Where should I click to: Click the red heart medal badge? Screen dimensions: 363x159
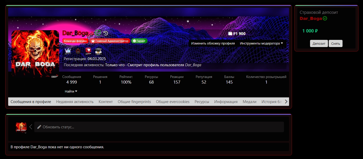(x=88, y=51)
